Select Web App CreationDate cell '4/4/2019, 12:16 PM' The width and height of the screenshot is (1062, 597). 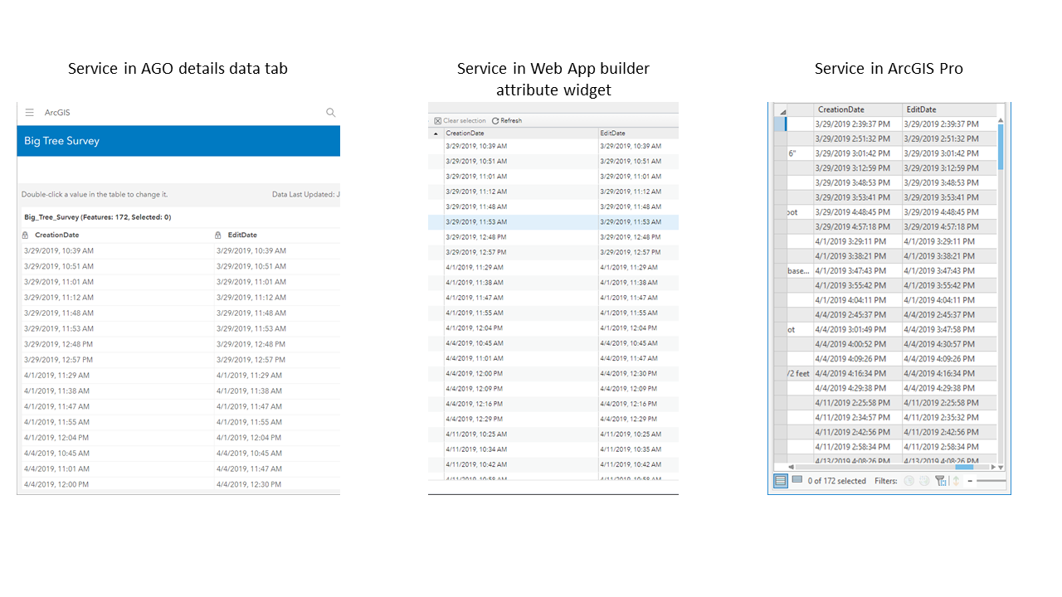pos(474,404)
